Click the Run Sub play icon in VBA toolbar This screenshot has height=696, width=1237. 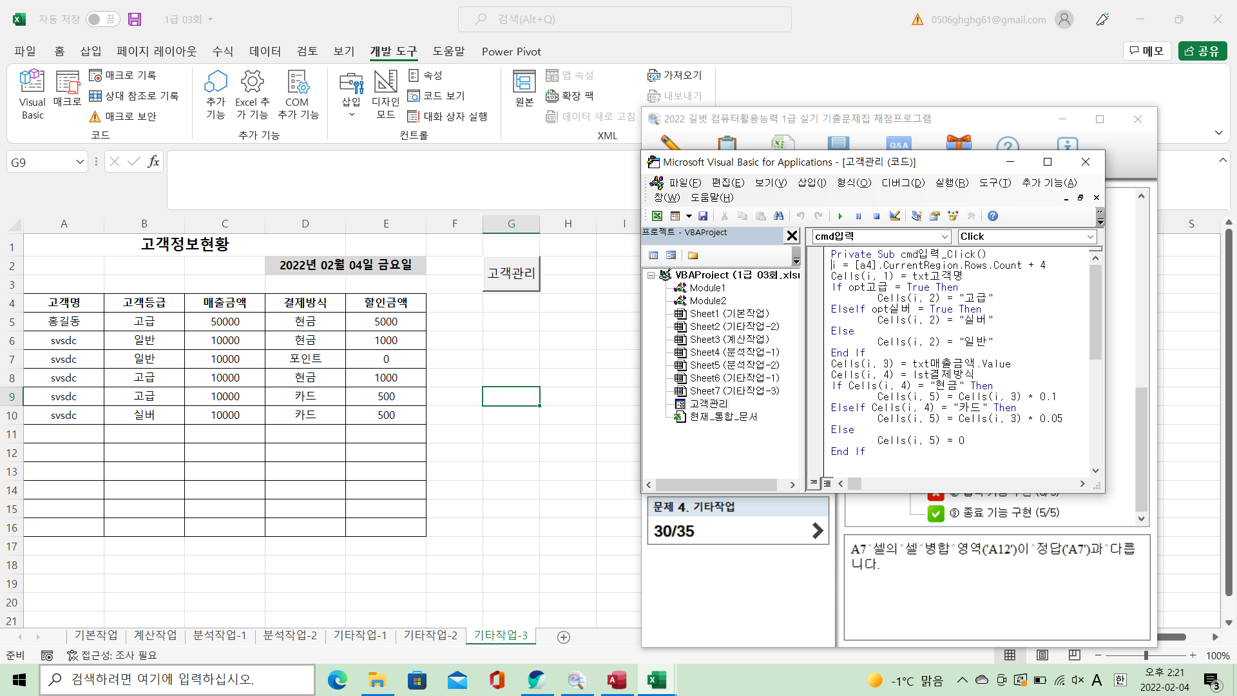coord(840,216)
